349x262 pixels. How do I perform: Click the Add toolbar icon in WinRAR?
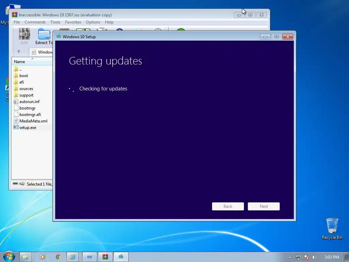click(x=24, y=36)
